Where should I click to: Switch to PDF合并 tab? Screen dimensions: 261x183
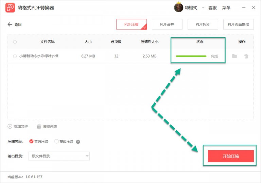coord(167,24)
